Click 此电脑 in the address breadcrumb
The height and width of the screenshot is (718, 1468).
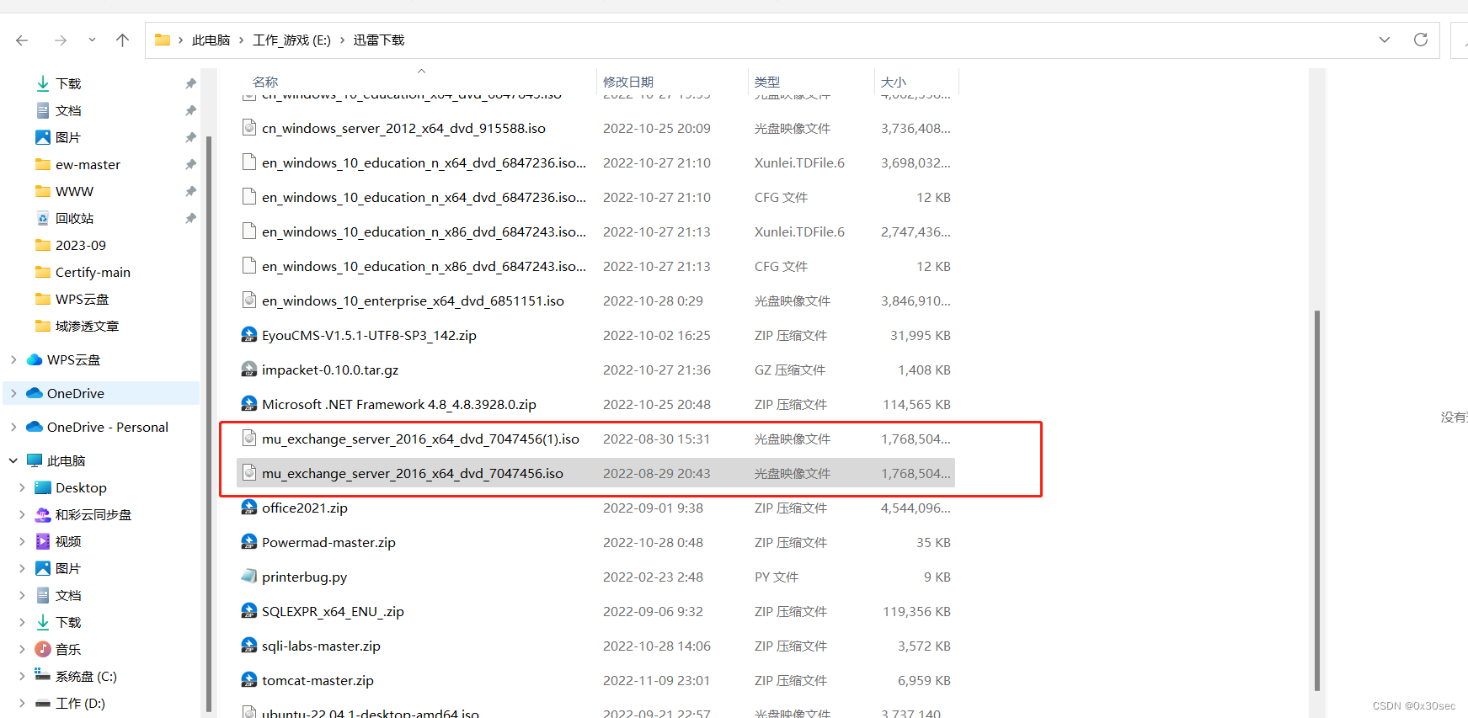tap(211, 40)
